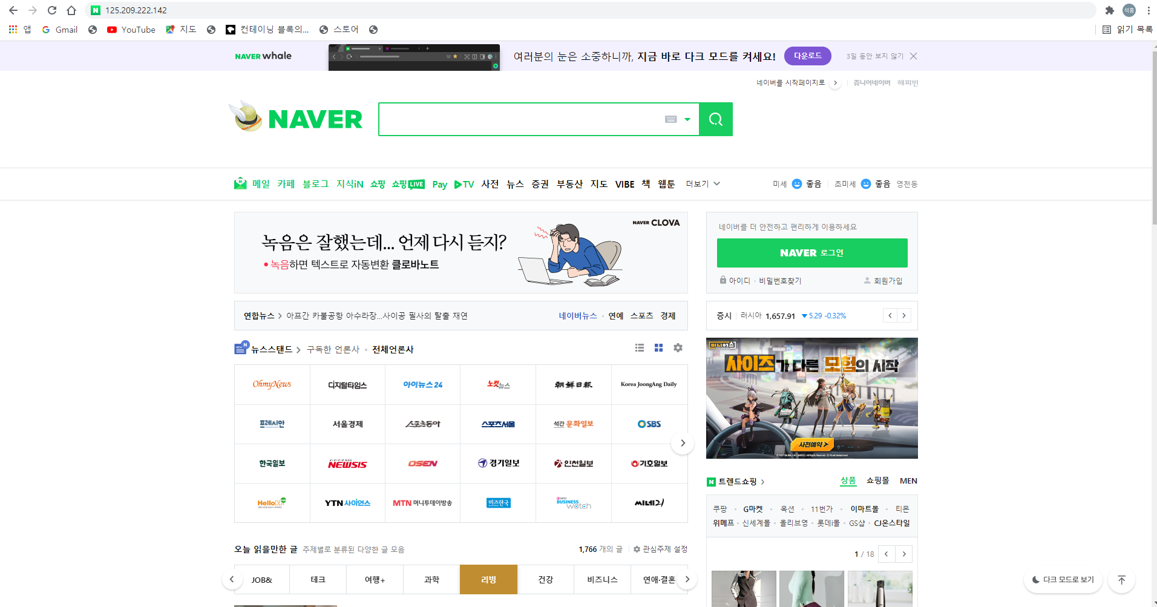Open the on-screen keyboard icon in search

pos(670,119)
